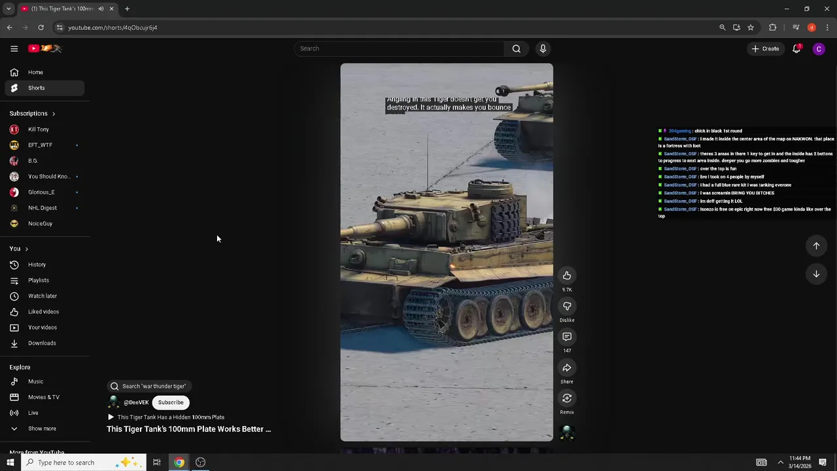Open the YouTube guide hamburger menu

pos(14,48)
